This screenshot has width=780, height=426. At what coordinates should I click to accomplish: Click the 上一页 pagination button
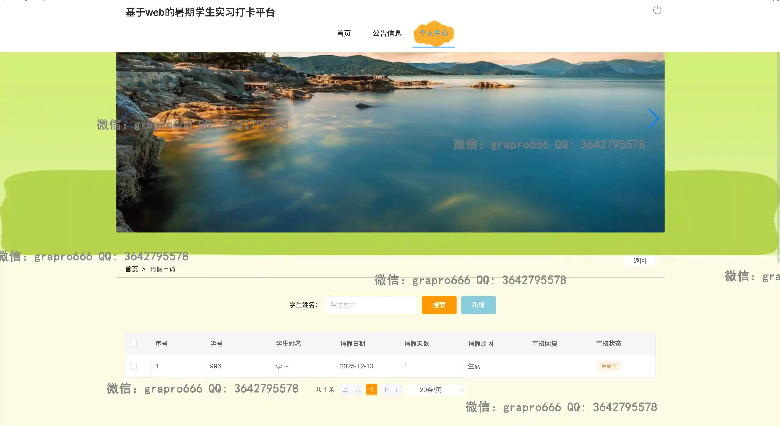(351, 389)
